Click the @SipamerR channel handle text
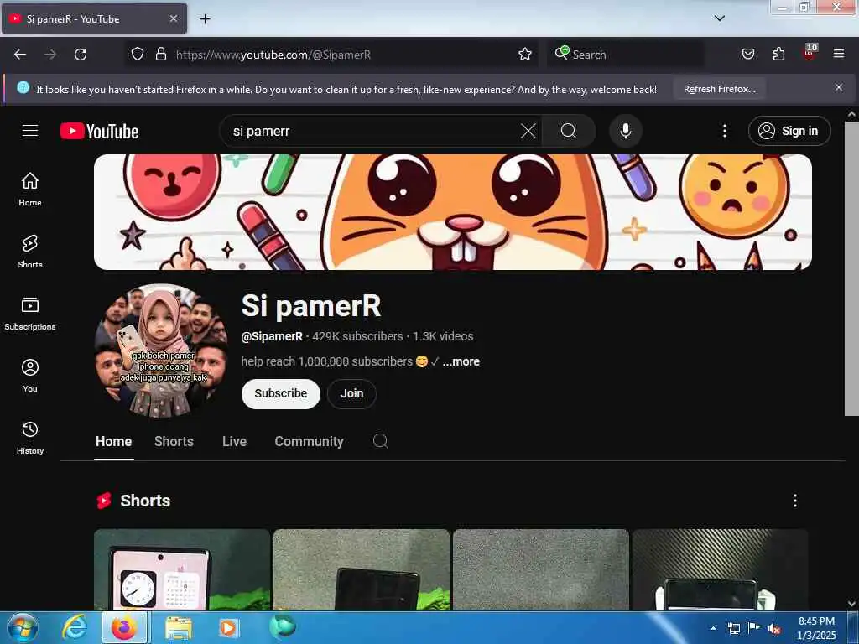Viewport: 859px width, 644px height. 272,336
